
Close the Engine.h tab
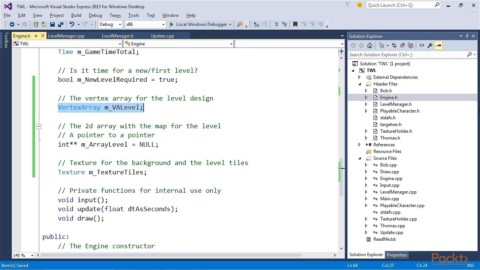pos(42,36)
